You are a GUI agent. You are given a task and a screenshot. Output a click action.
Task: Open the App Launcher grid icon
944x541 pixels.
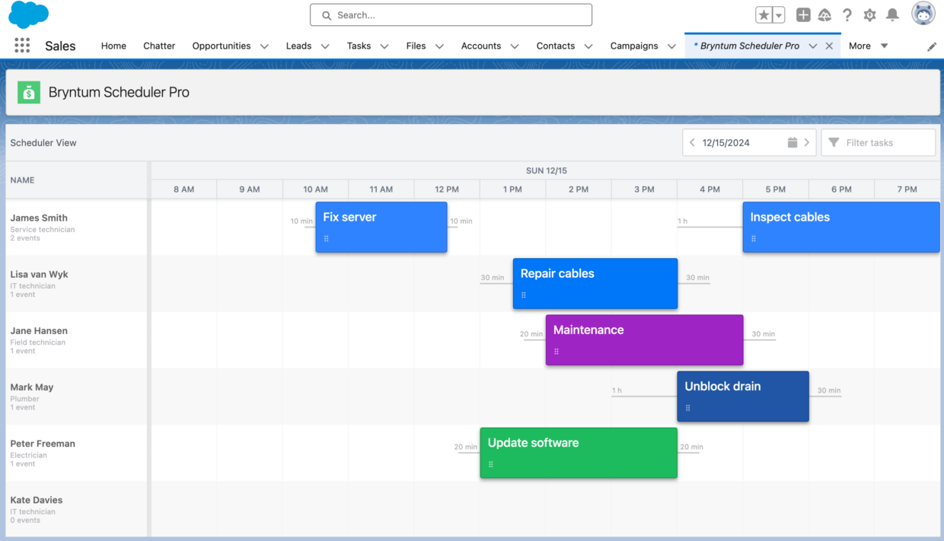coord(21,45)
